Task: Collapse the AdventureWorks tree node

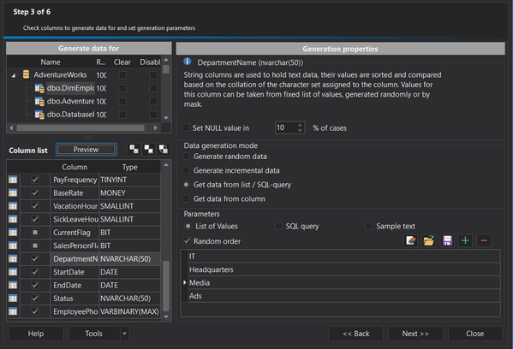Action: point(14,75)
